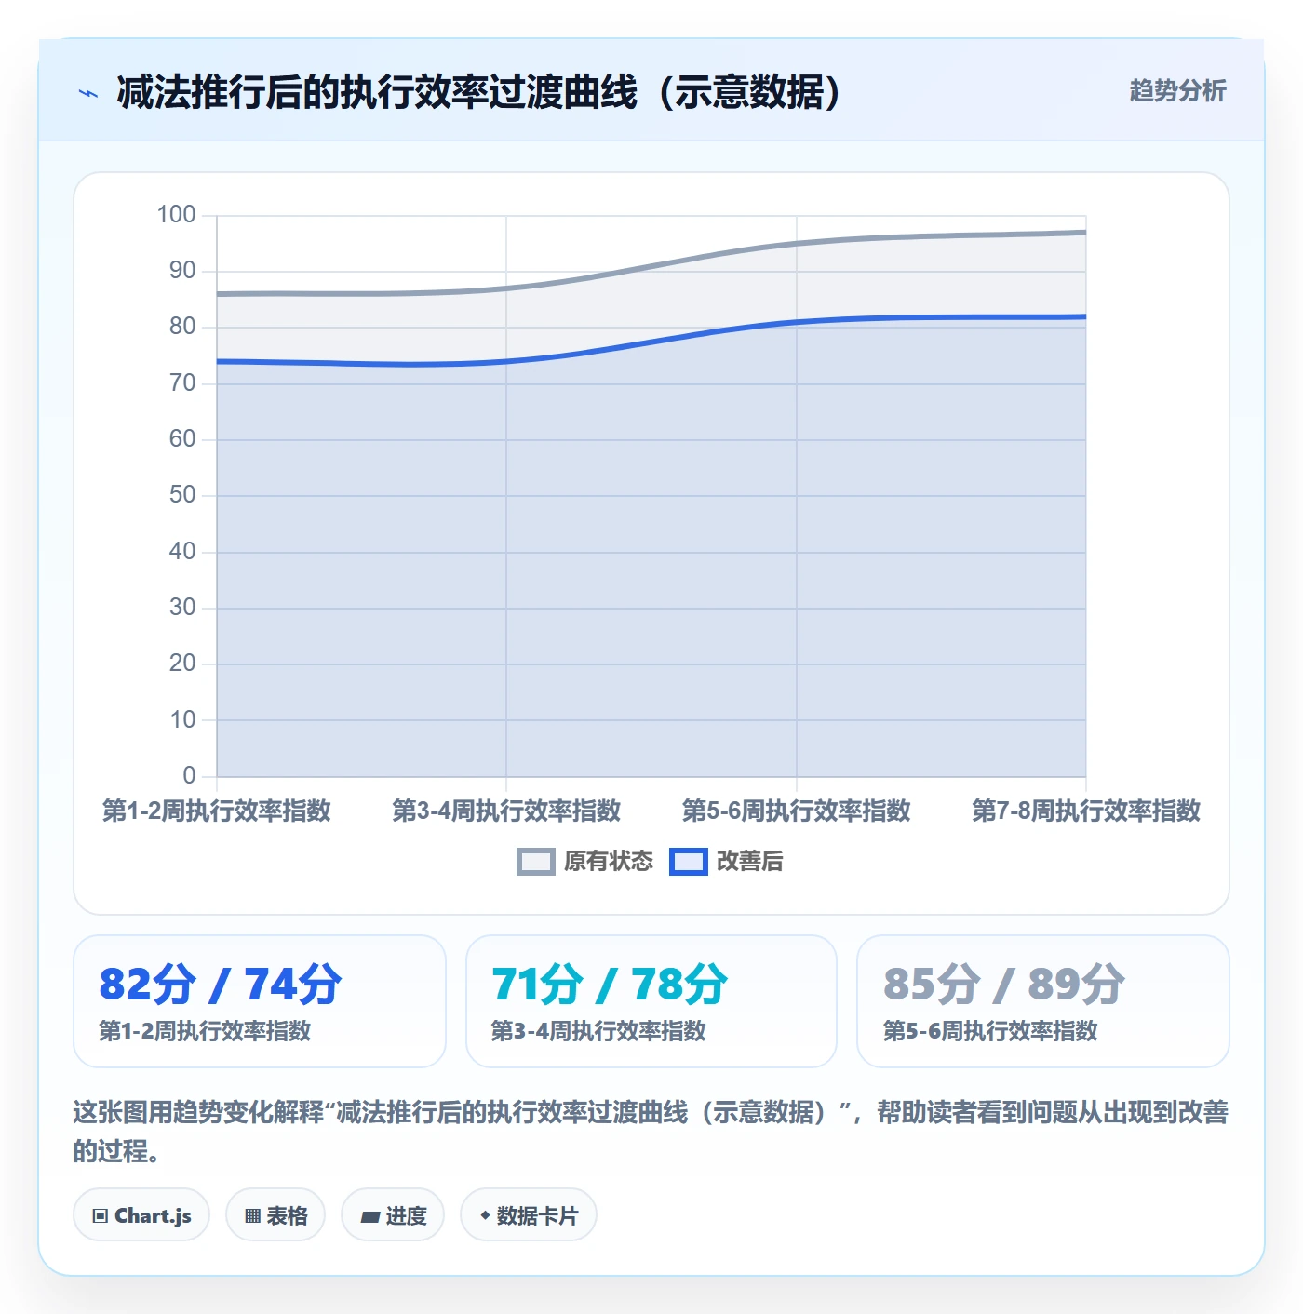Viewport: 1303px width, 1314px height.
Task: Click the 原有状态 legend label
Action: [x=609, y=862]
